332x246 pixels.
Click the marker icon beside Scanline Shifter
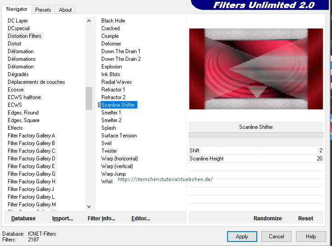click(99, 105)
